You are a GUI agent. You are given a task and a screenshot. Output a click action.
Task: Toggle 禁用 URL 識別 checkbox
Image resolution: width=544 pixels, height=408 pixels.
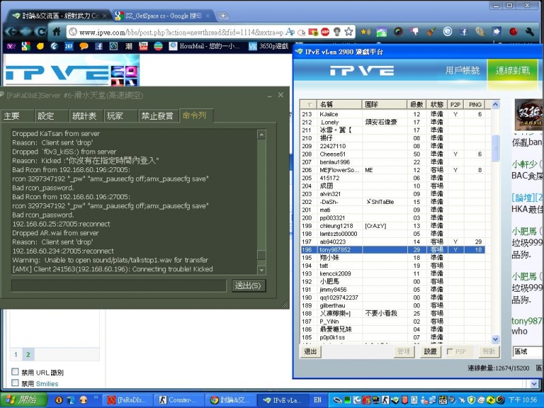click(15, 371)
